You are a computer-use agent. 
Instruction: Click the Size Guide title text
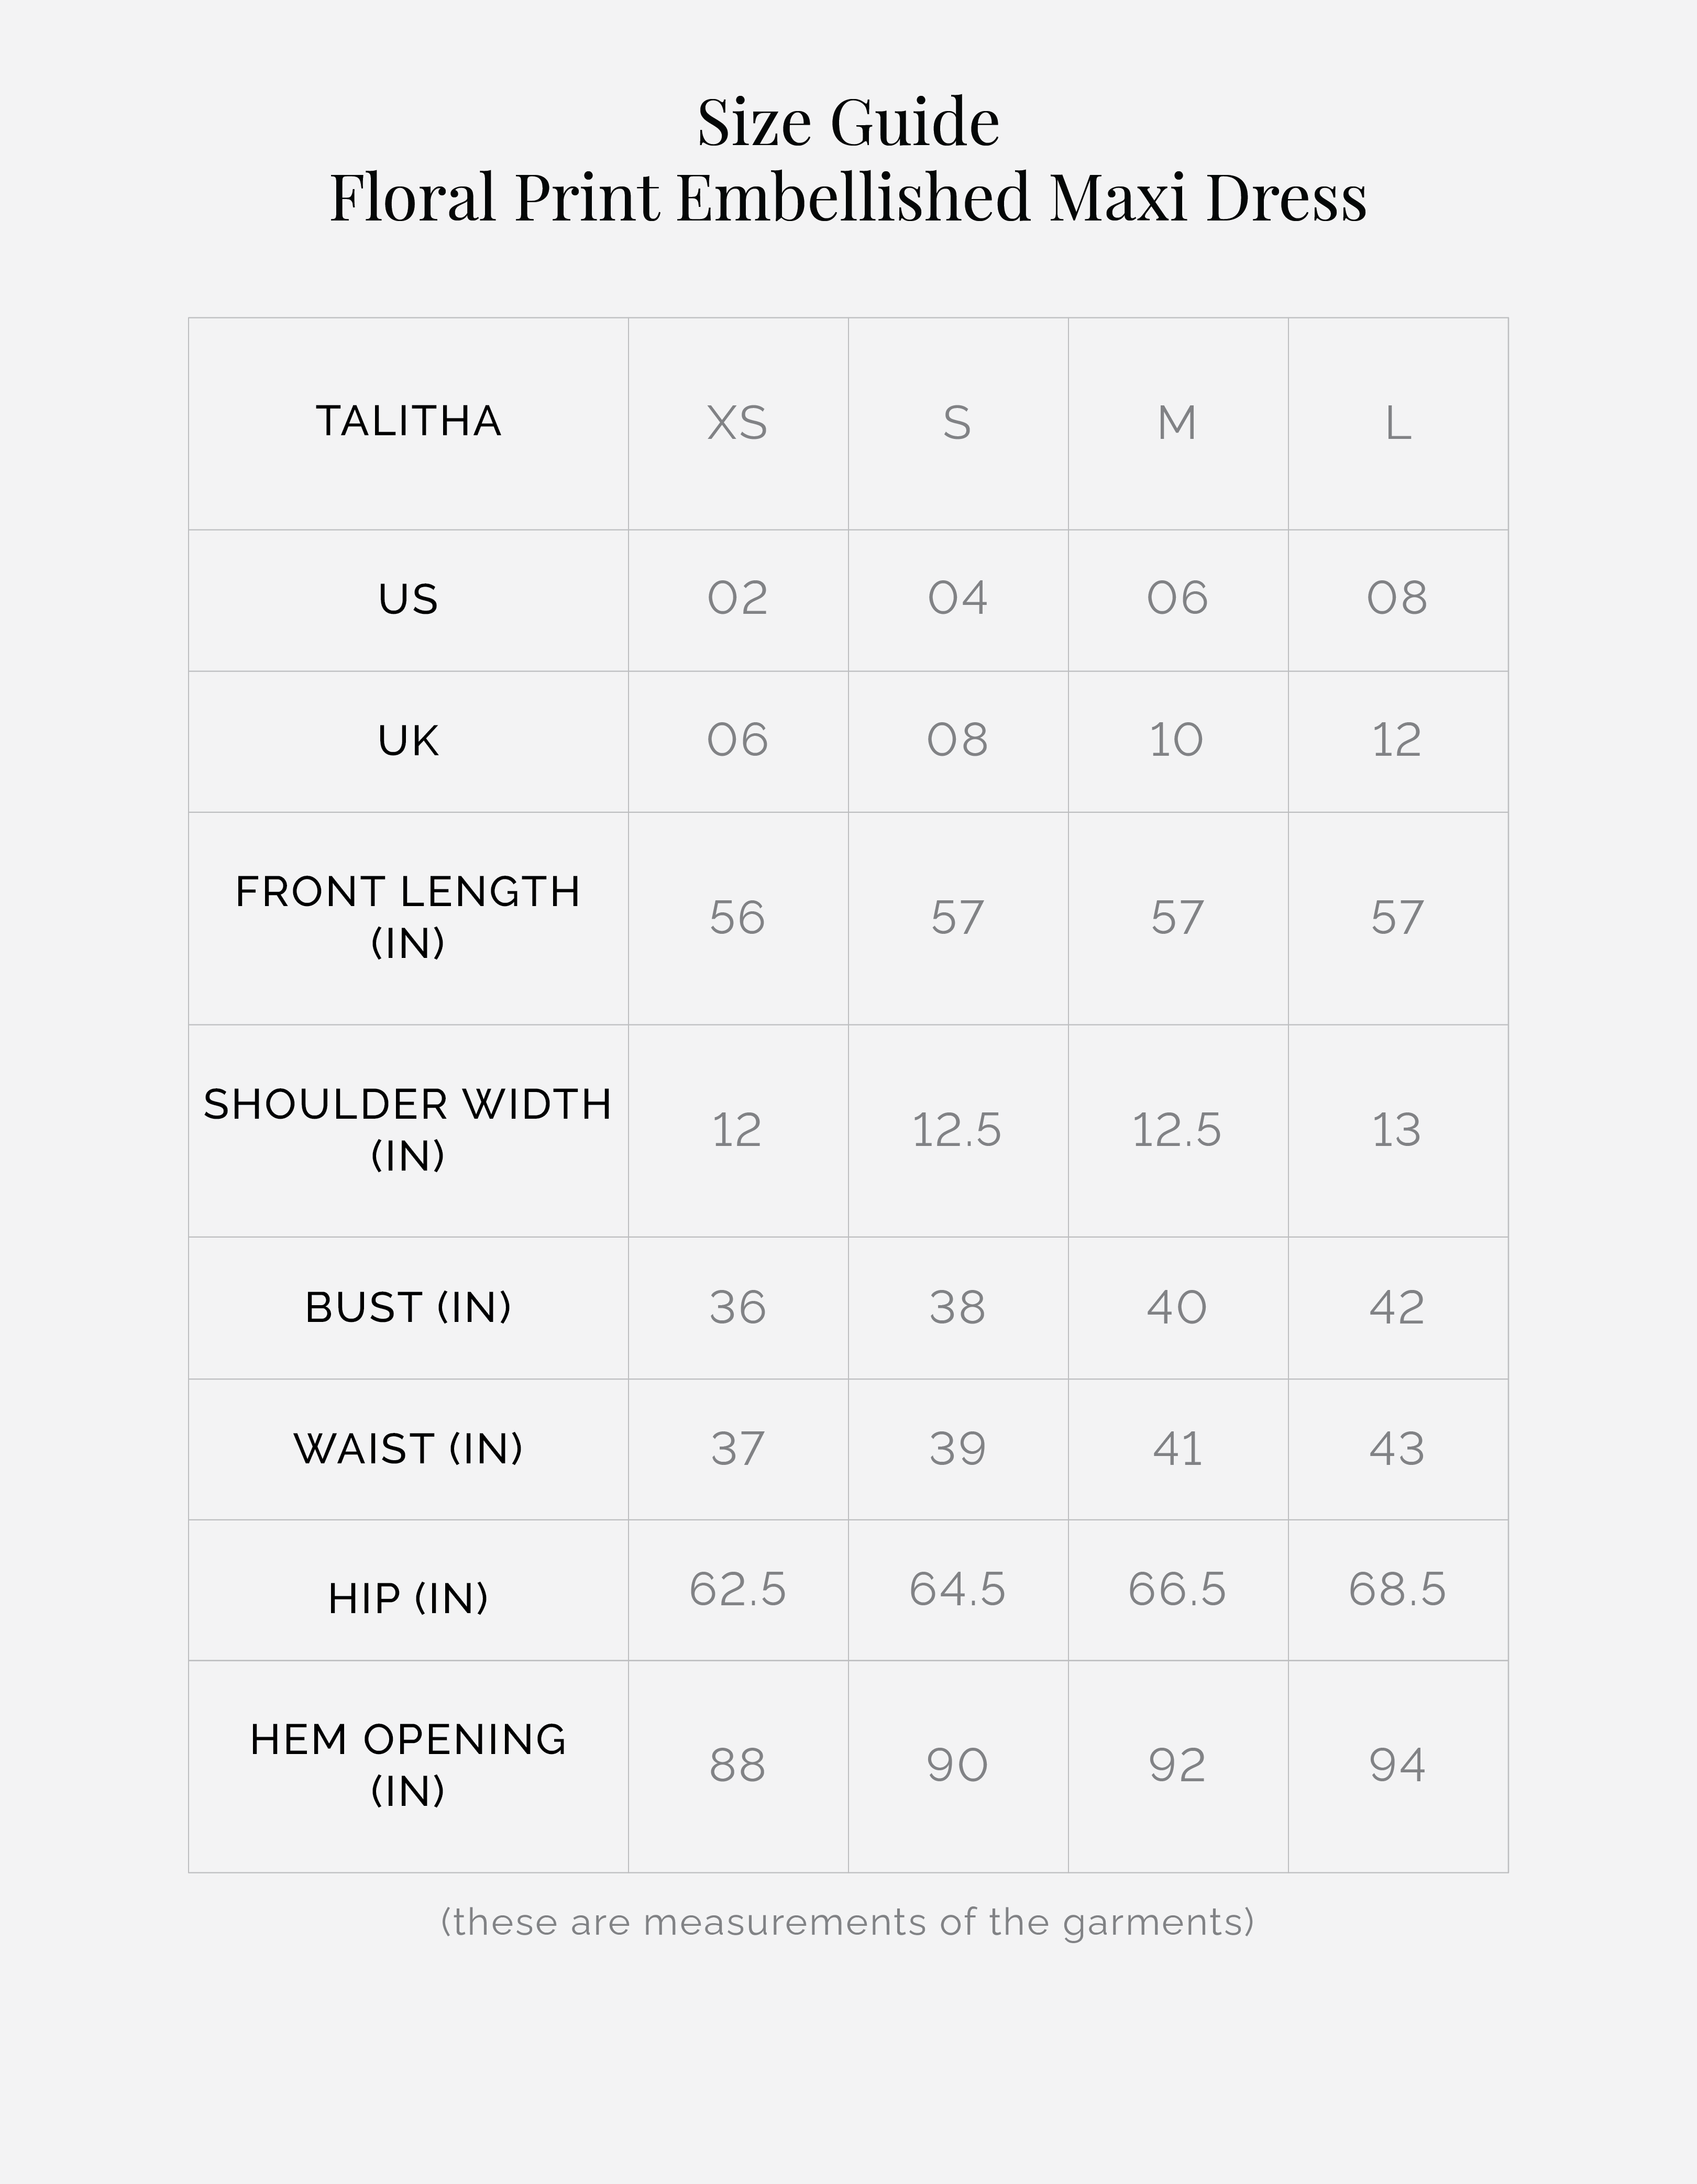[848, 122]
